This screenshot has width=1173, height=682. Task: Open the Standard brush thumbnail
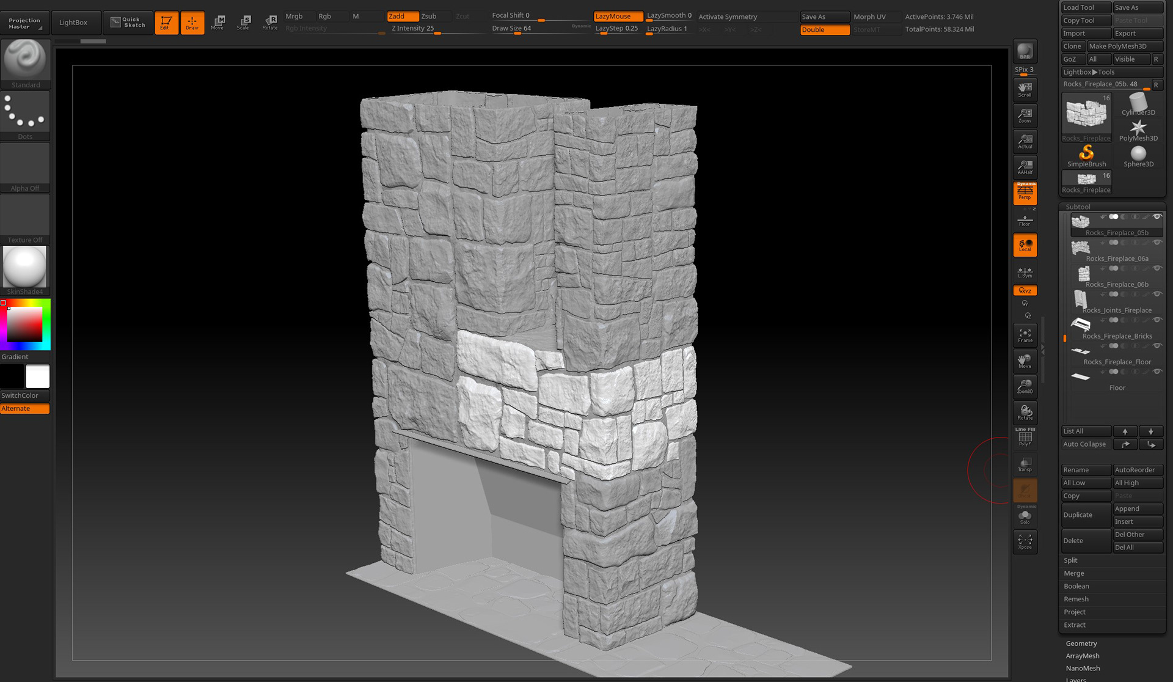point(25,60)
